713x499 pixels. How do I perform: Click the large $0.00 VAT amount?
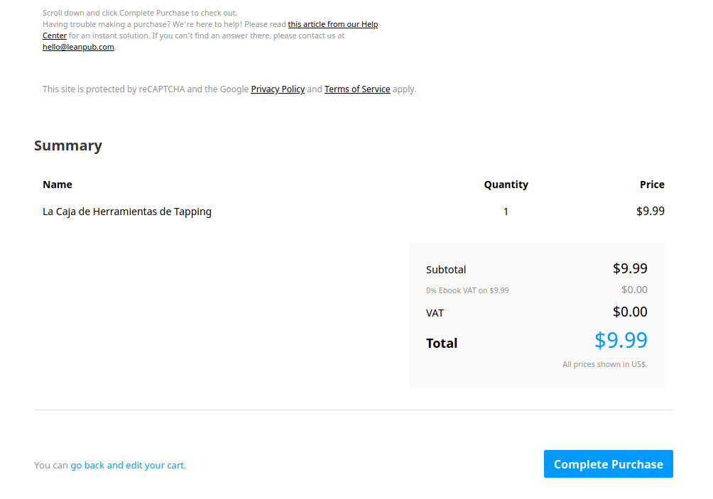coord(630,312)
